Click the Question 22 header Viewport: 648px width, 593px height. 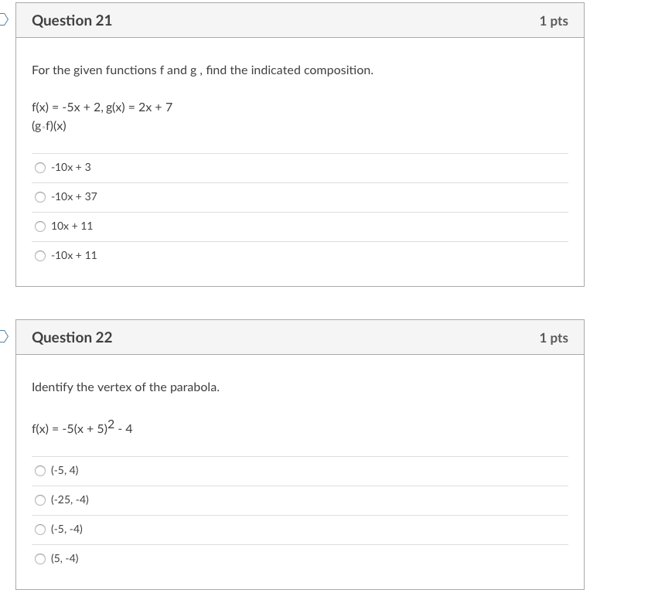click(72, 337)
